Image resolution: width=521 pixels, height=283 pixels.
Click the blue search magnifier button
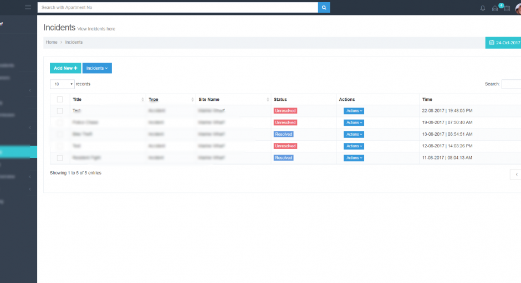tap(324, 7)
